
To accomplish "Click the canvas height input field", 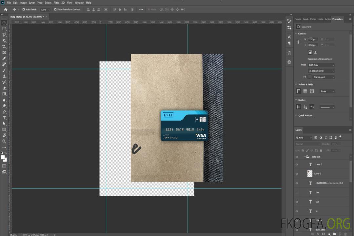I will (x=313, y=45).
